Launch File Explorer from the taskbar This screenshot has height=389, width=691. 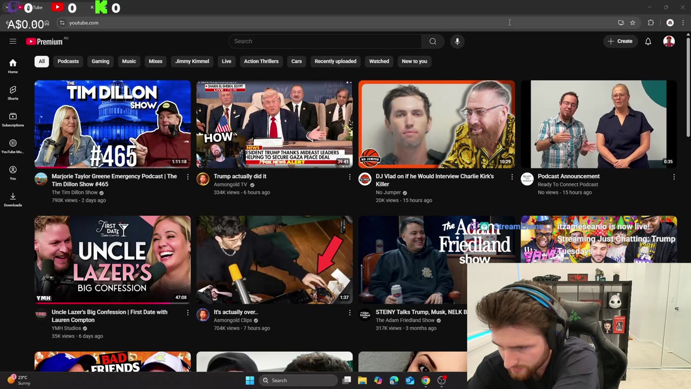click(362, 380)
